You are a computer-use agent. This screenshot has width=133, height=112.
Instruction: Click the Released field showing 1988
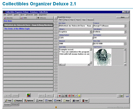click(75, 44)
